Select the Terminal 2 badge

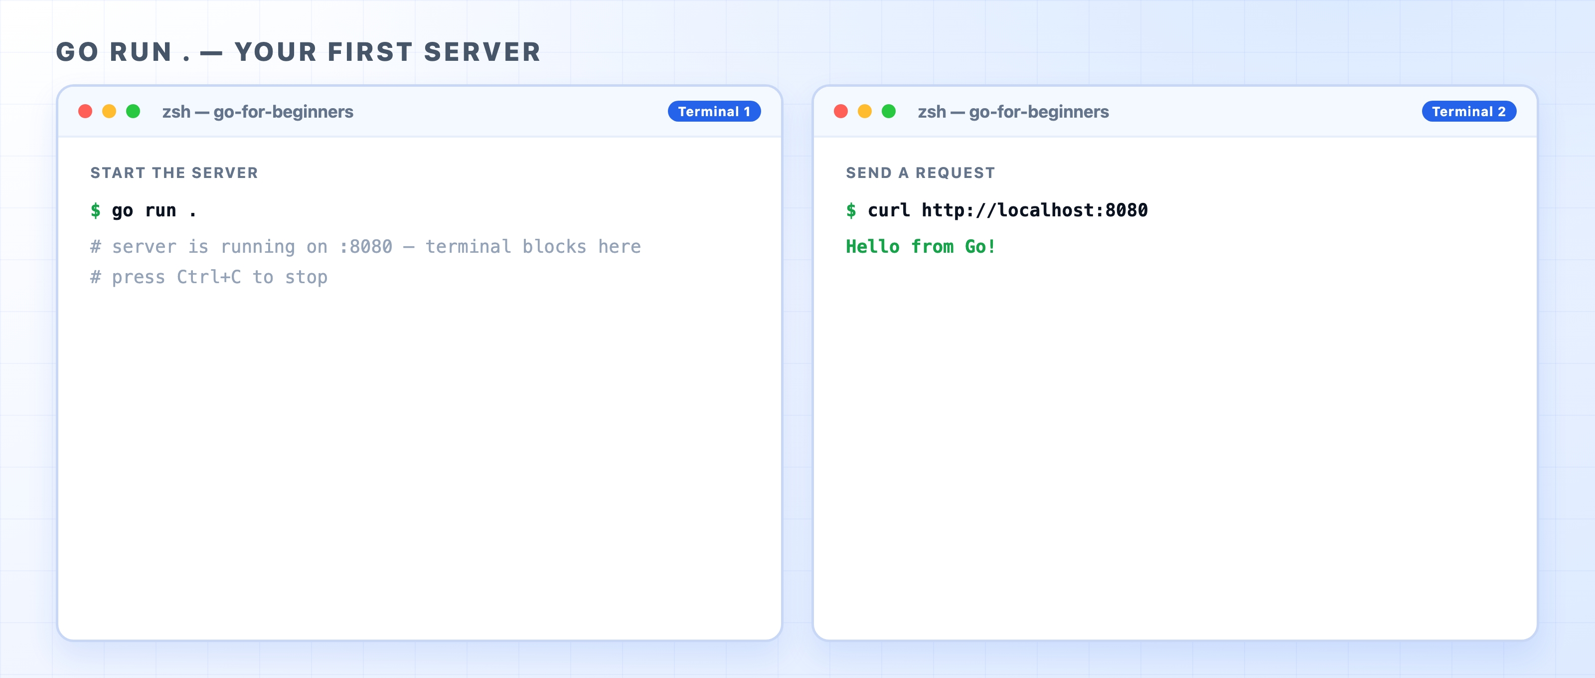1469,112
